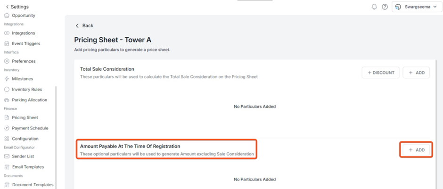Click the Parking Allocation car icon

[7, 100]
